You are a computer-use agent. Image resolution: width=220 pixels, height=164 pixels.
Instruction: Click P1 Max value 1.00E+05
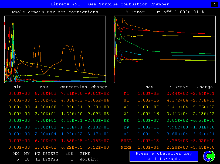(148, 94)
